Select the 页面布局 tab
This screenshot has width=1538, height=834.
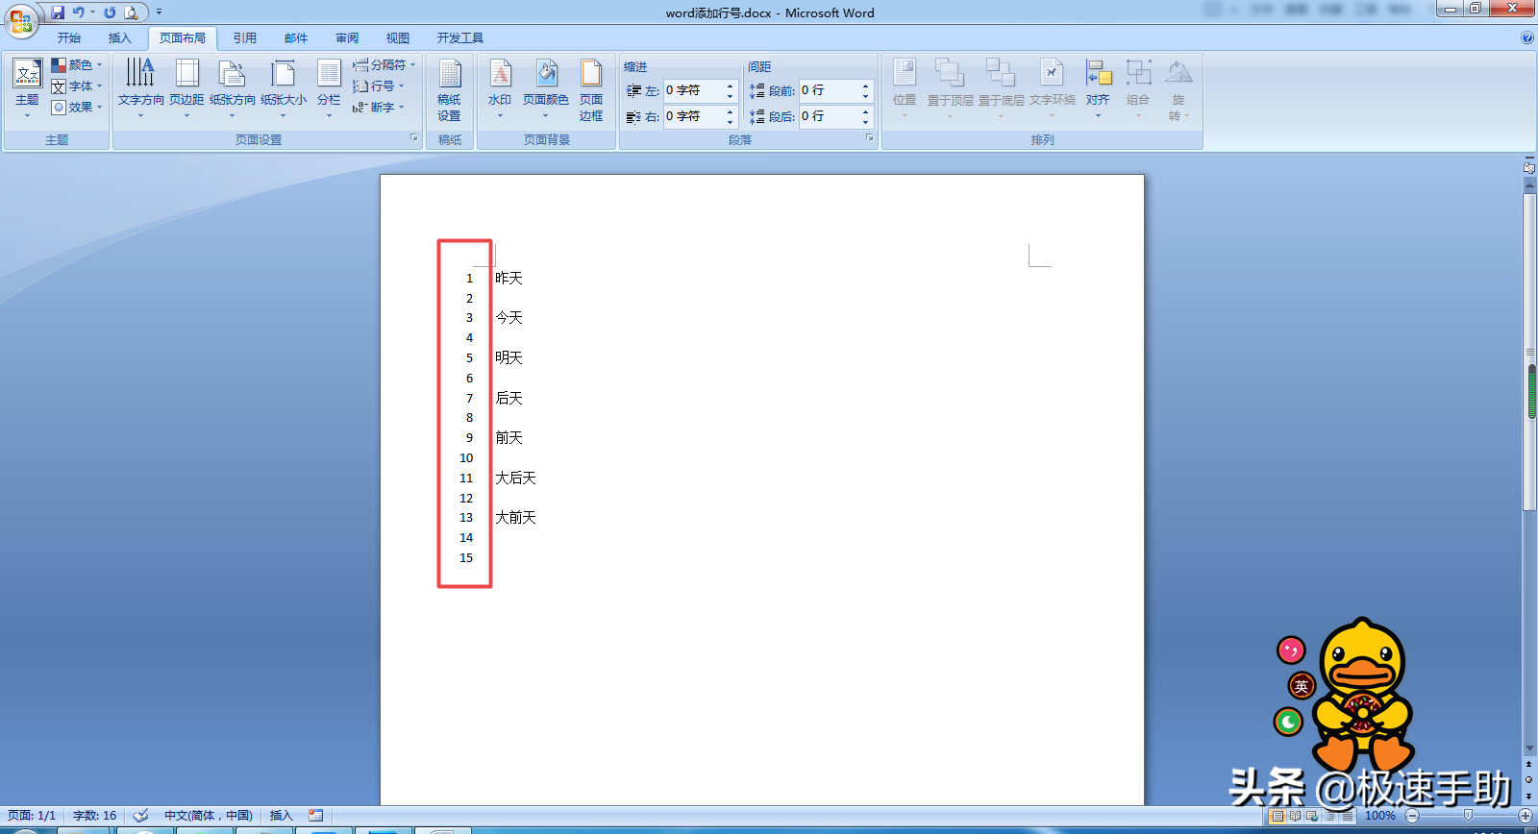(183, 38)
